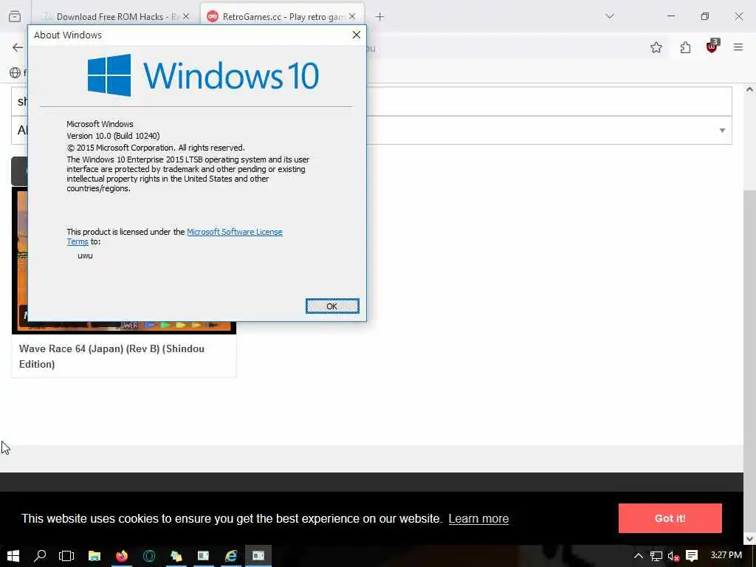
Task: Go back with the browser arrow
Action: coord(18,47)
